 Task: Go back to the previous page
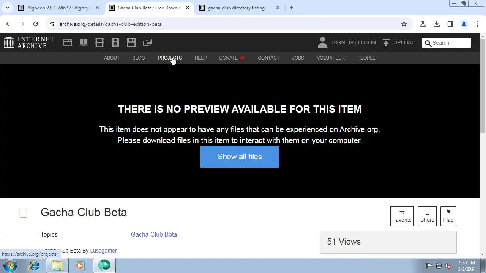(8, 24)
